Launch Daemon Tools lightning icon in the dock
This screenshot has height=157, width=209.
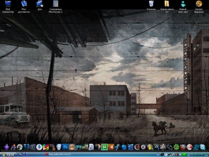pos(39,147)
